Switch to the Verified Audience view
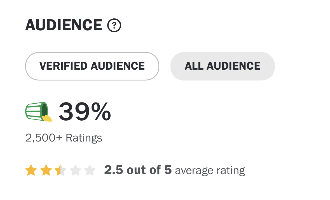The image size is (330, 200). (x=92, y=66)
